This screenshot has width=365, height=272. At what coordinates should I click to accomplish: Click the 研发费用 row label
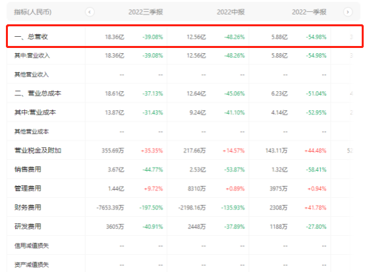[x=28, y=226]
